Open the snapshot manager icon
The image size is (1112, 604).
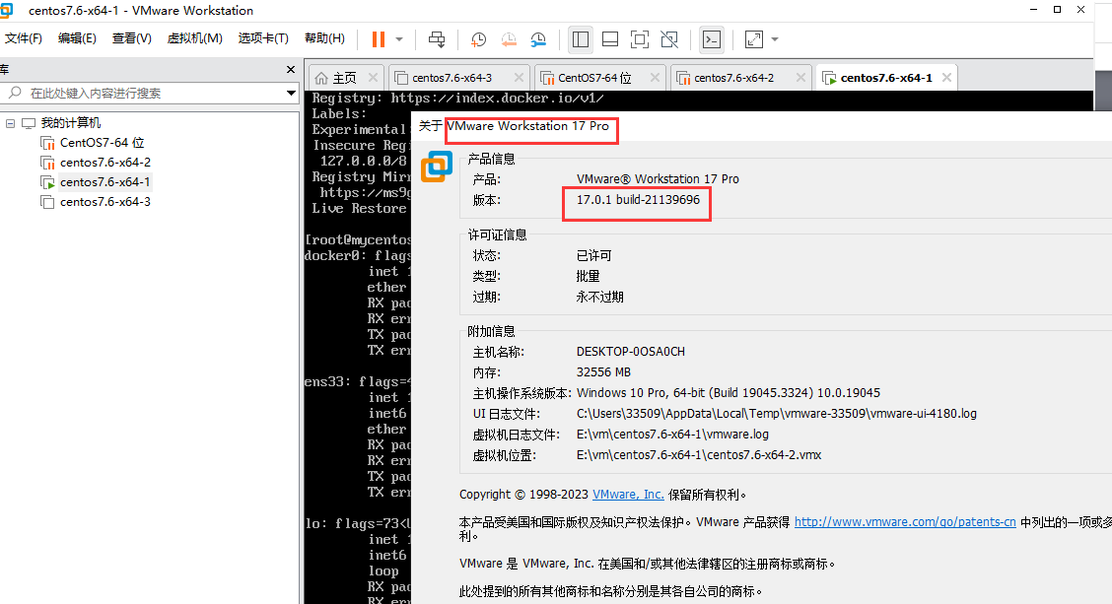(x=538, y=39)
